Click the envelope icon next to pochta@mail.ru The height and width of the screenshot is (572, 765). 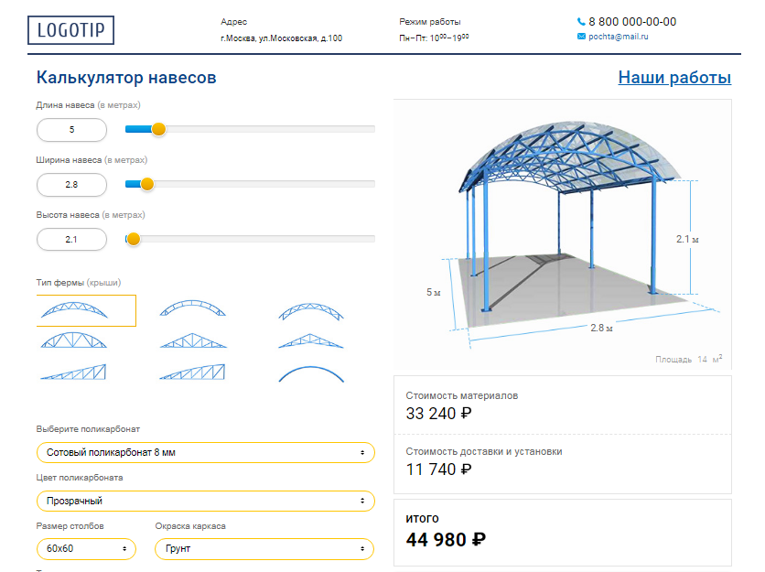(x=581, y=37)
